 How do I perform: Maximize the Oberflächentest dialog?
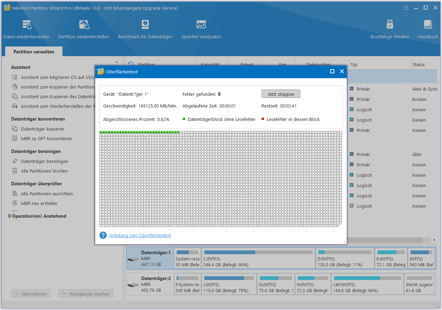click(x=332, y=71)
